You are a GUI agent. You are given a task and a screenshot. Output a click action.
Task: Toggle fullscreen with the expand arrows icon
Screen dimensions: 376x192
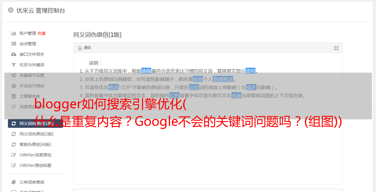pos(336,48)
